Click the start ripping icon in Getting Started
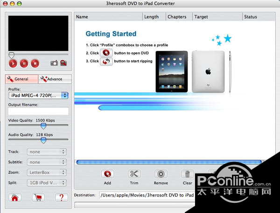The width and height of the screenshot is (280, 213). (x=106, y=62)
